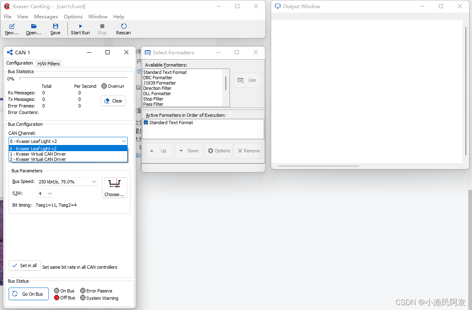Screen dimensions: 472x310
Task: Open formatter Options with gear icon
Action: click(x=219, y=151)
